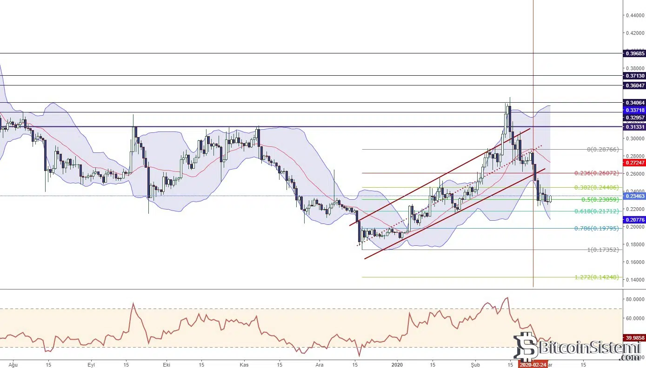The width and height of the screenshot is (646, 368).
Task: Click the 0.37130 horizontal line price tag
Action: [634, 76]
